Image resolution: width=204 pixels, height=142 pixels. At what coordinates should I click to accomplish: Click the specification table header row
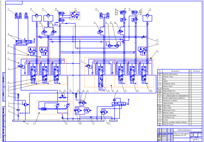coord(180,71)
